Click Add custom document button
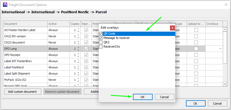Viewport: 231px width, 110px height. pyautogui.click(x=22, y=92)
